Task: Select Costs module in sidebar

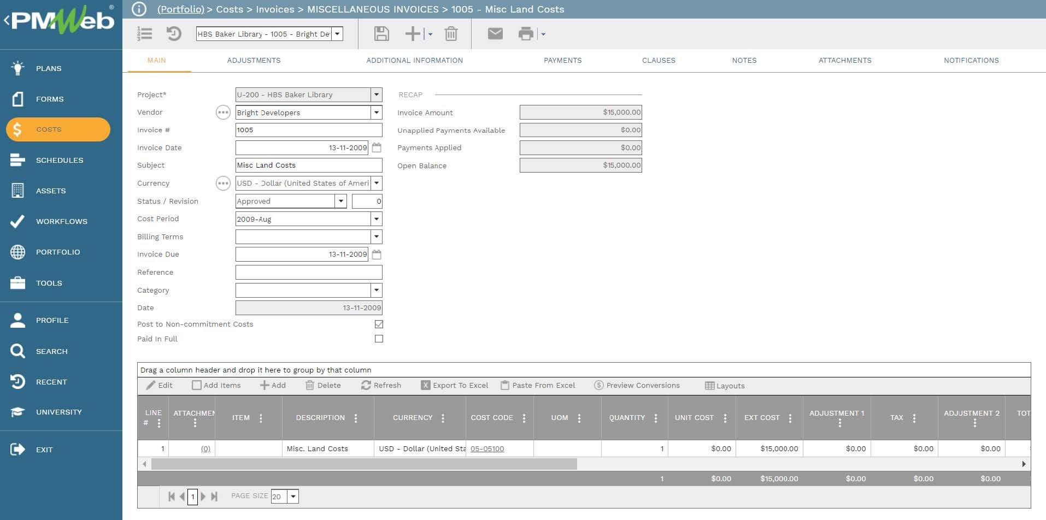Action: [58, 129]
